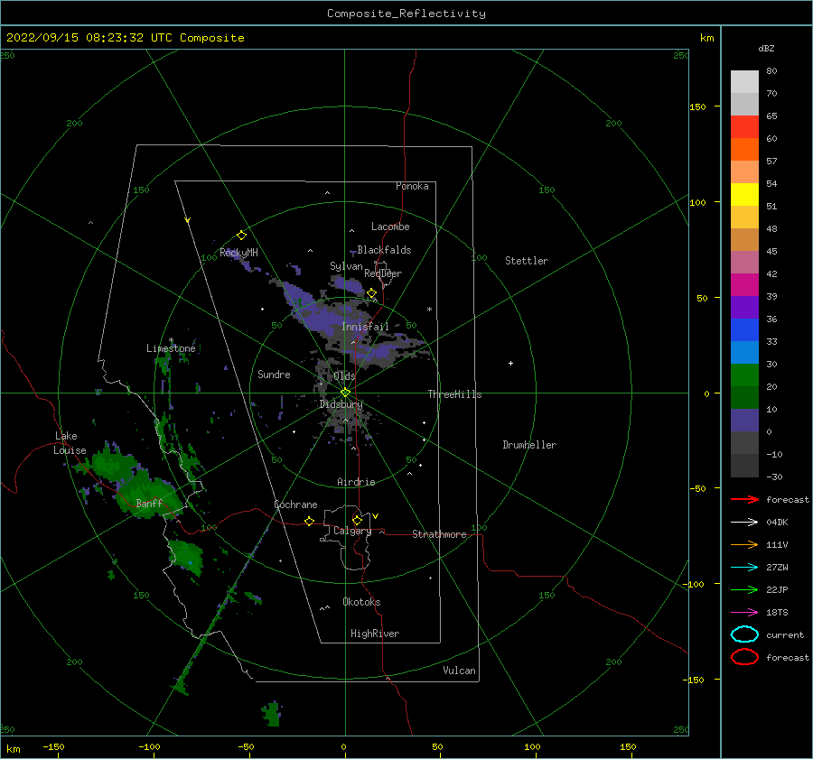Screen dimensions: 813x759
Task: Click the Strathmore town label
Action: pyautogui.click(x=439, y=534)
